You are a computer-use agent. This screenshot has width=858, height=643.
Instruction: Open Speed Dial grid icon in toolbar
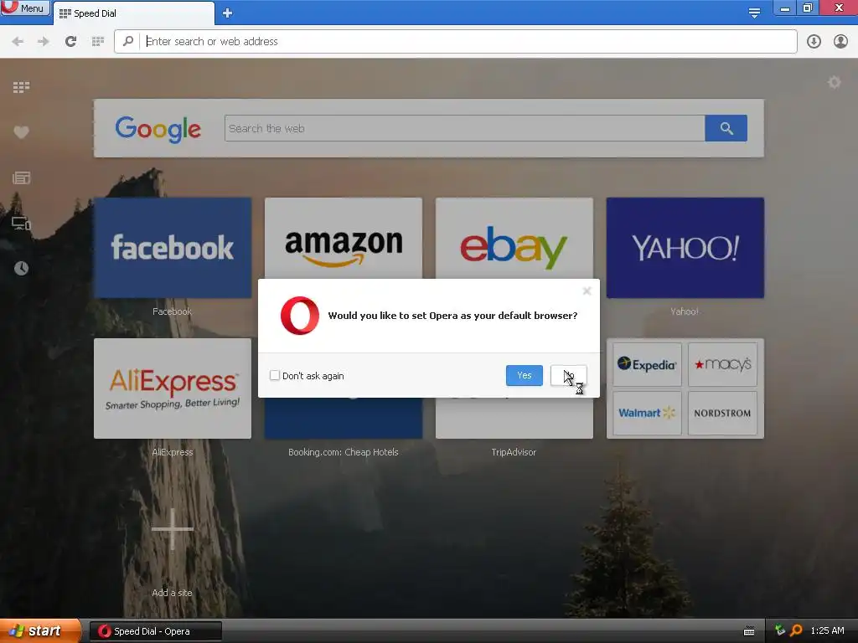pyautogui.click(x=98, y=42)
